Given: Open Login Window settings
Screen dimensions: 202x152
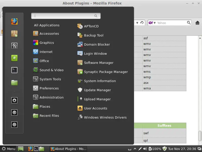Looking at the screenshot, I should [92, 53].
